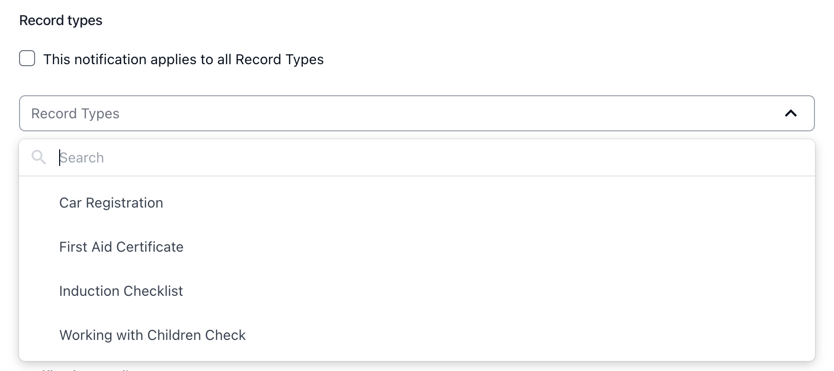This screenshot has height=371, width=834.
Task: Tick the all Record Types checkbox
Action: tap(27, 58)
